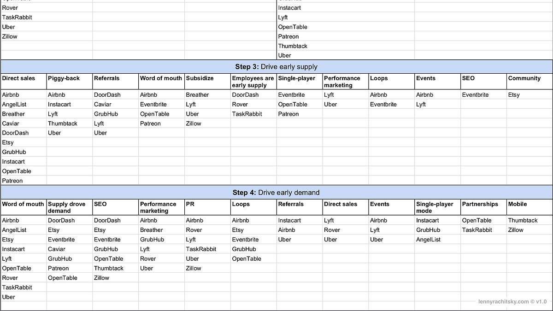This screenshot has height=311, width=553.
Task: Click the AngelList cell under Single-player mode
Action: [x=437, y=240]
